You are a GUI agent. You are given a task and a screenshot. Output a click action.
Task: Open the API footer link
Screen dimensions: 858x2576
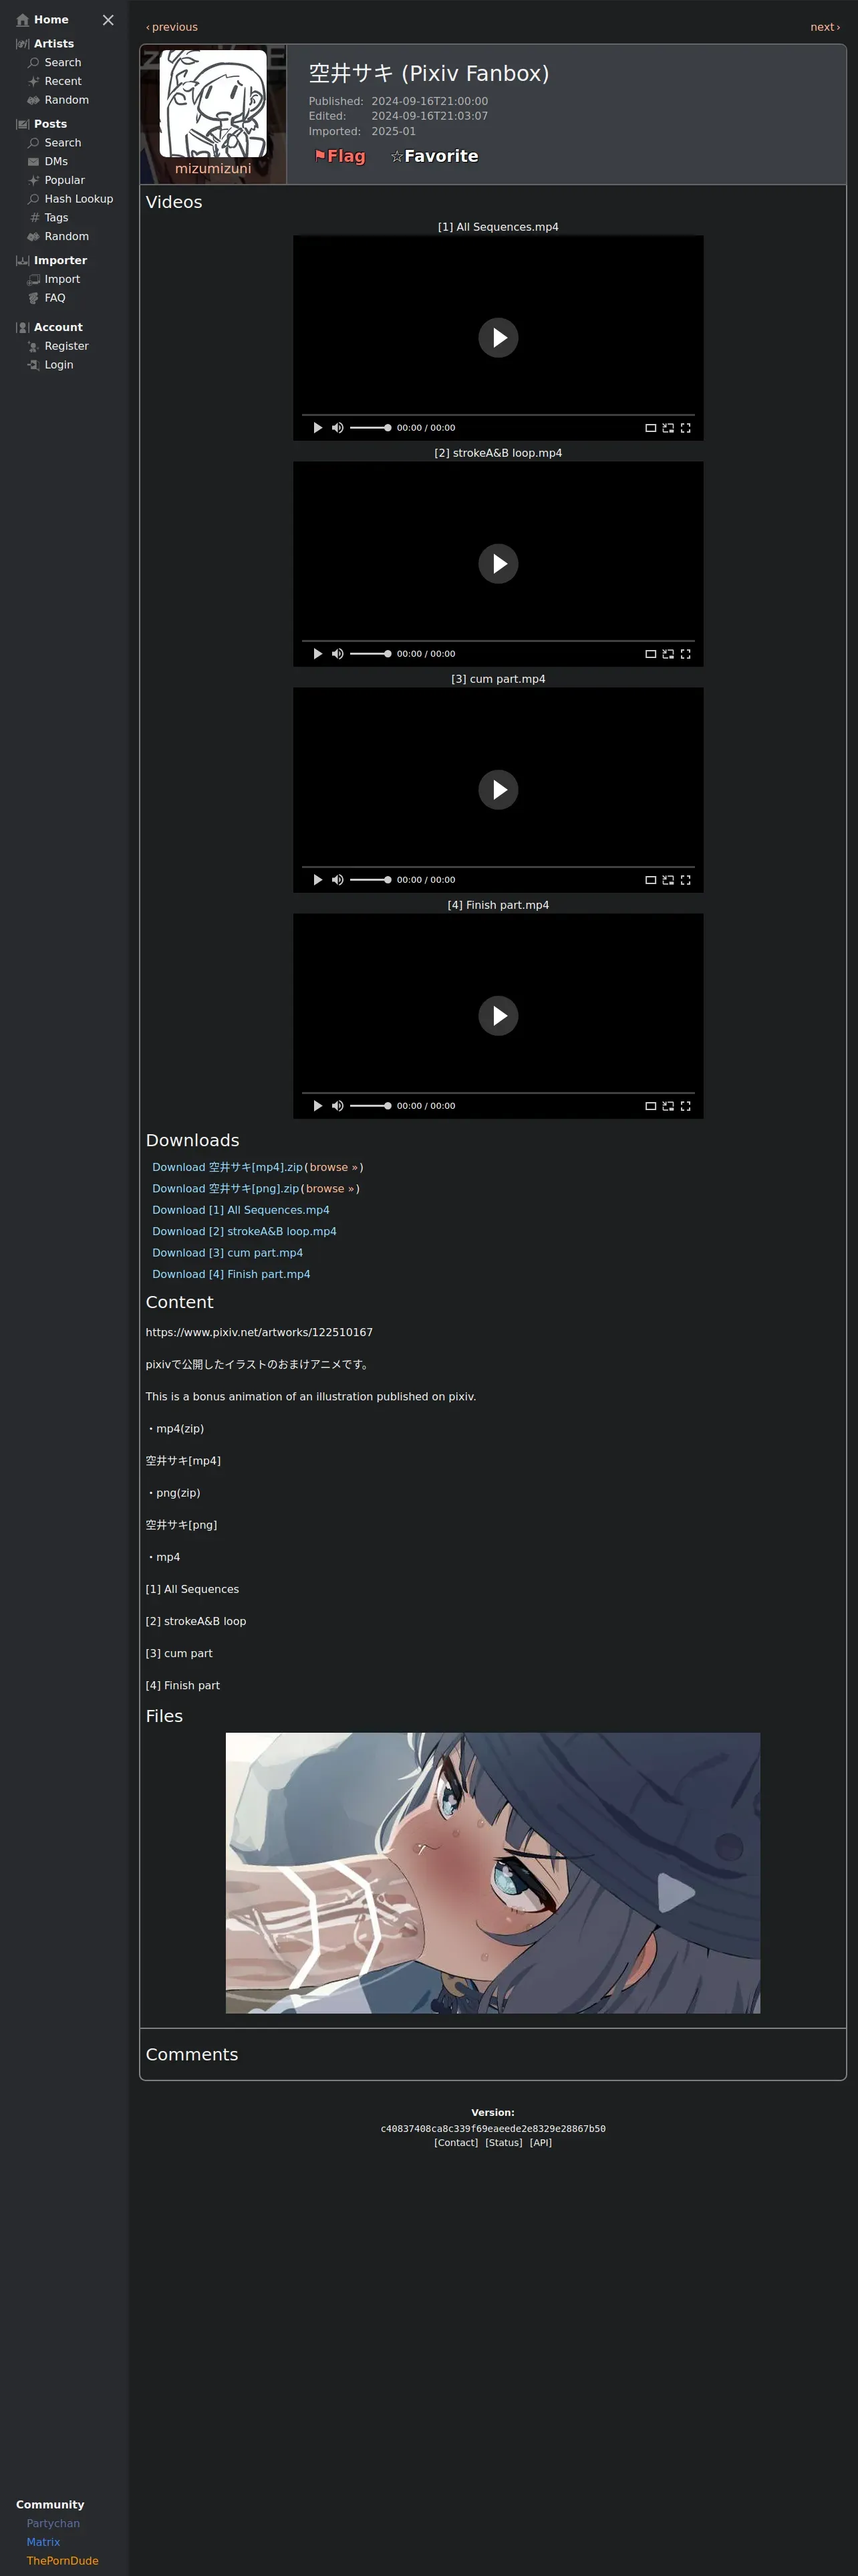click(x=541, y=2143)
